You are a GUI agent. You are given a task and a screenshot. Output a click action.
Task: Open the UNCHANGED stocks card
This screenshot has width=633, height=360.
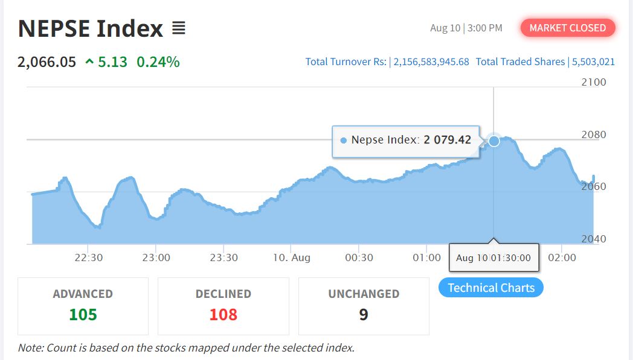pos(364,306)
